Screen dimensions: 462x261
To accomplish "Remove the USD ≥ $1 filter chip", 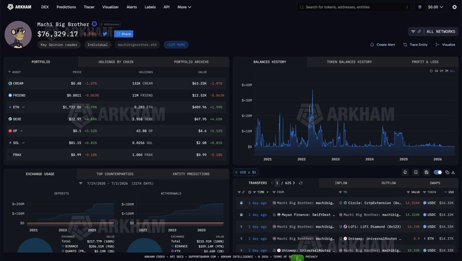I will click(x=236, y=172).
